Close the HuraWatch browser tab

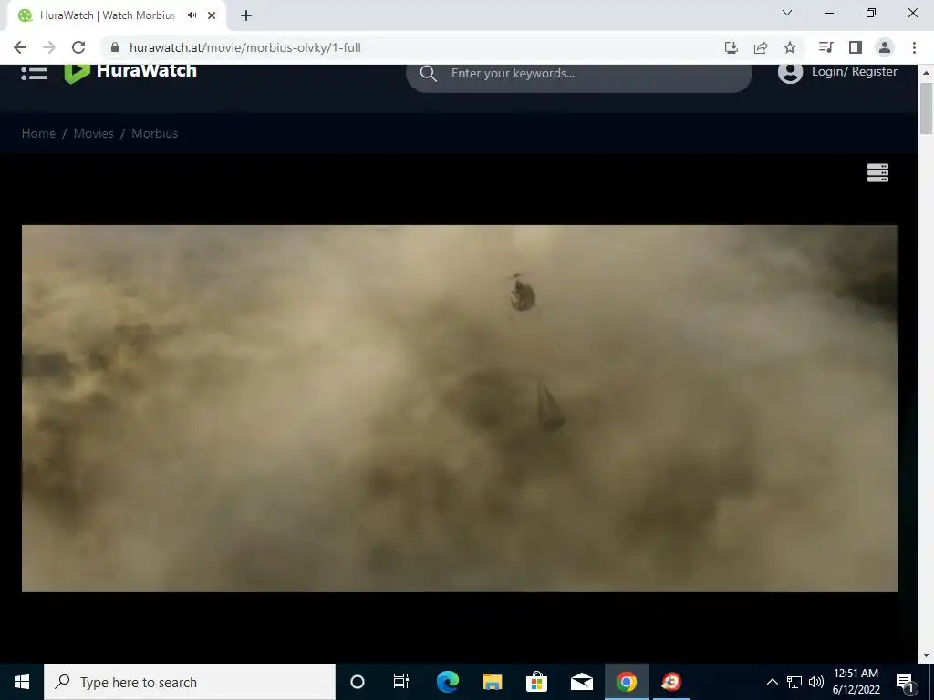coord(212,15)
